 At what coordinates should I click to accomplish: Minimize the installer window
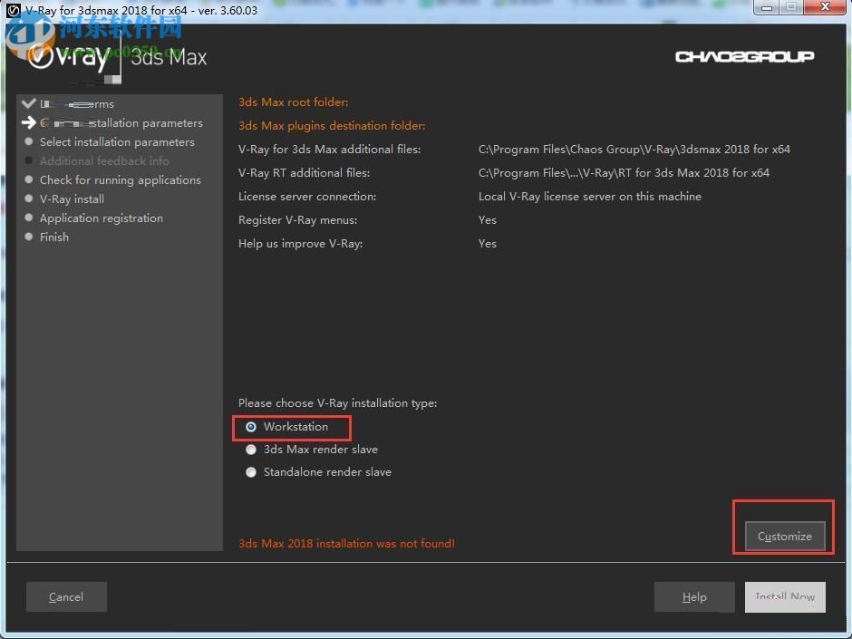[x=767, y=7]
